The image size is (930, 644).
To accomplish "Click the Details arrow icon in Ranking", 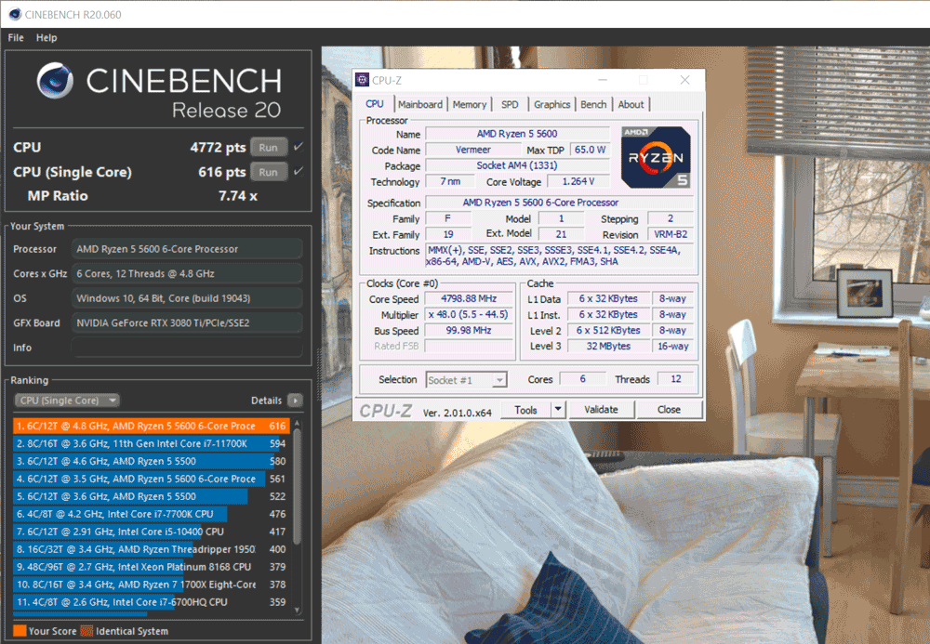I will coord(295,401).
